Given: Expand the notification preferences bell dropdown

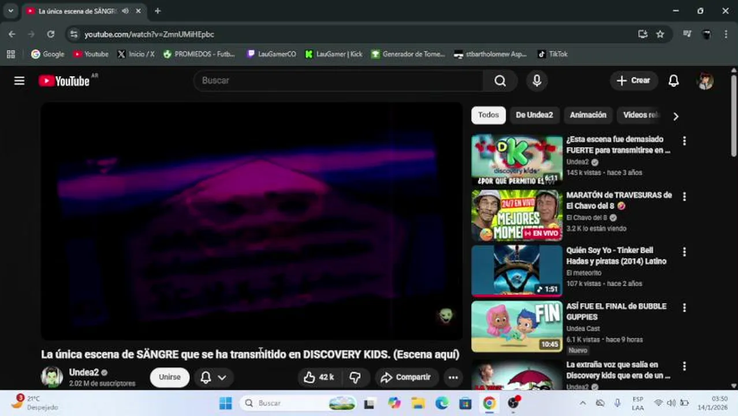Looking at the screenshot, I should pyautogui.click(x=213, y=377).
